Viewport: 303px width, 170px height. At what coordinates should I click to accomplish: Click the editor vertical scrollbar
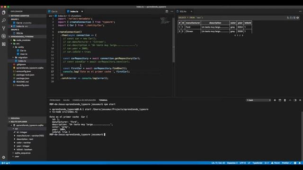click(x=173, y=41)
